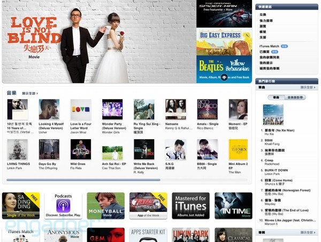
Task: Switch chart to 歌曲 segment
Action: tap(276, 98)
